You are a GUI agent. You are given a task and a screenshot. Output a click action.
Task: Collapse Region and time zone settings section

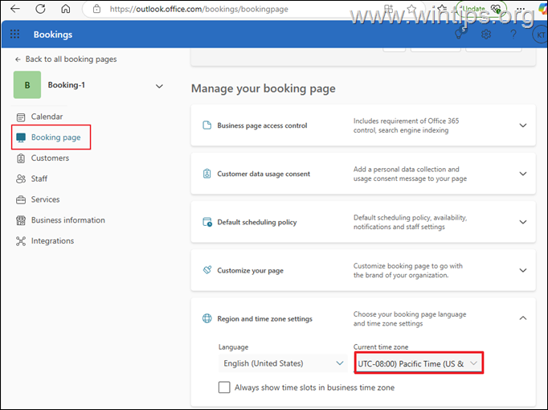[x=523, y=318]
